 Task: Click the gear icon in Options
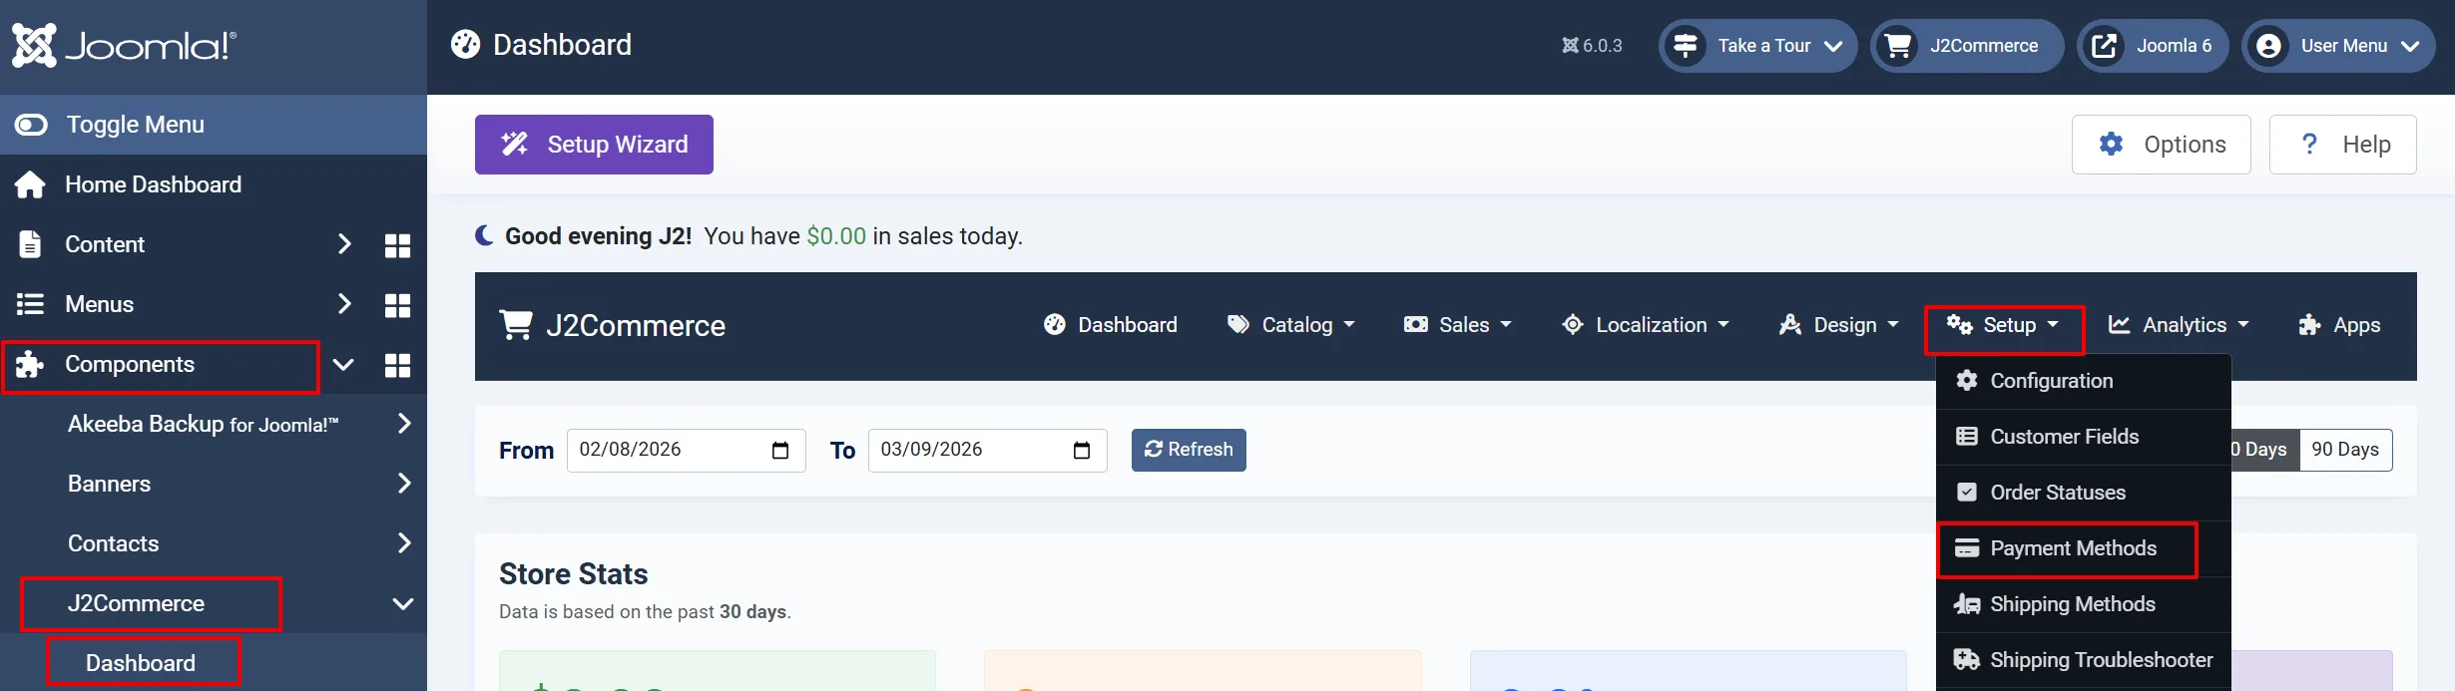[2111, 144]
